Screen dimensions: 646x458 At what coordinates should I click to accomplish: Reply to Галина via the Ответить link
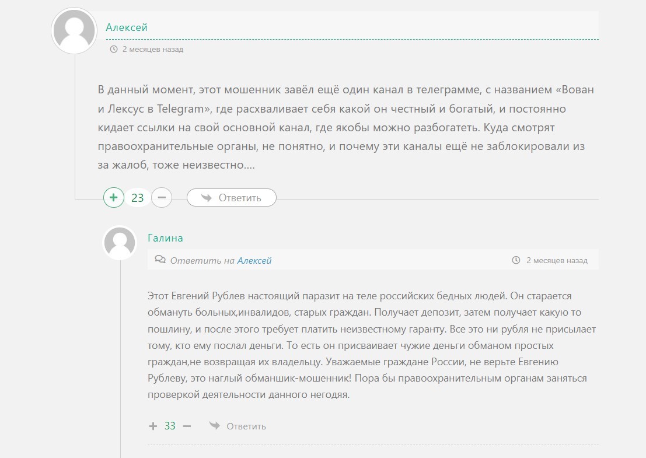coord(246,426)
